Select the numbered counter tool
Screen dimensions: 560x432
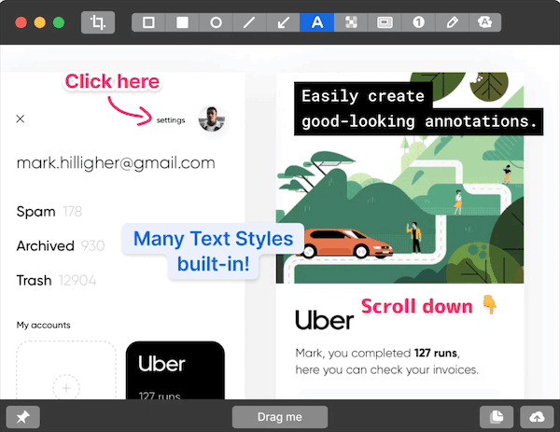[418, 22]
